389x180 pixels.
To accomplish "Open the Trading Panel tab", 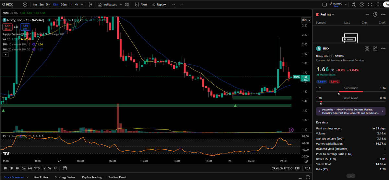I will (117, 177).
